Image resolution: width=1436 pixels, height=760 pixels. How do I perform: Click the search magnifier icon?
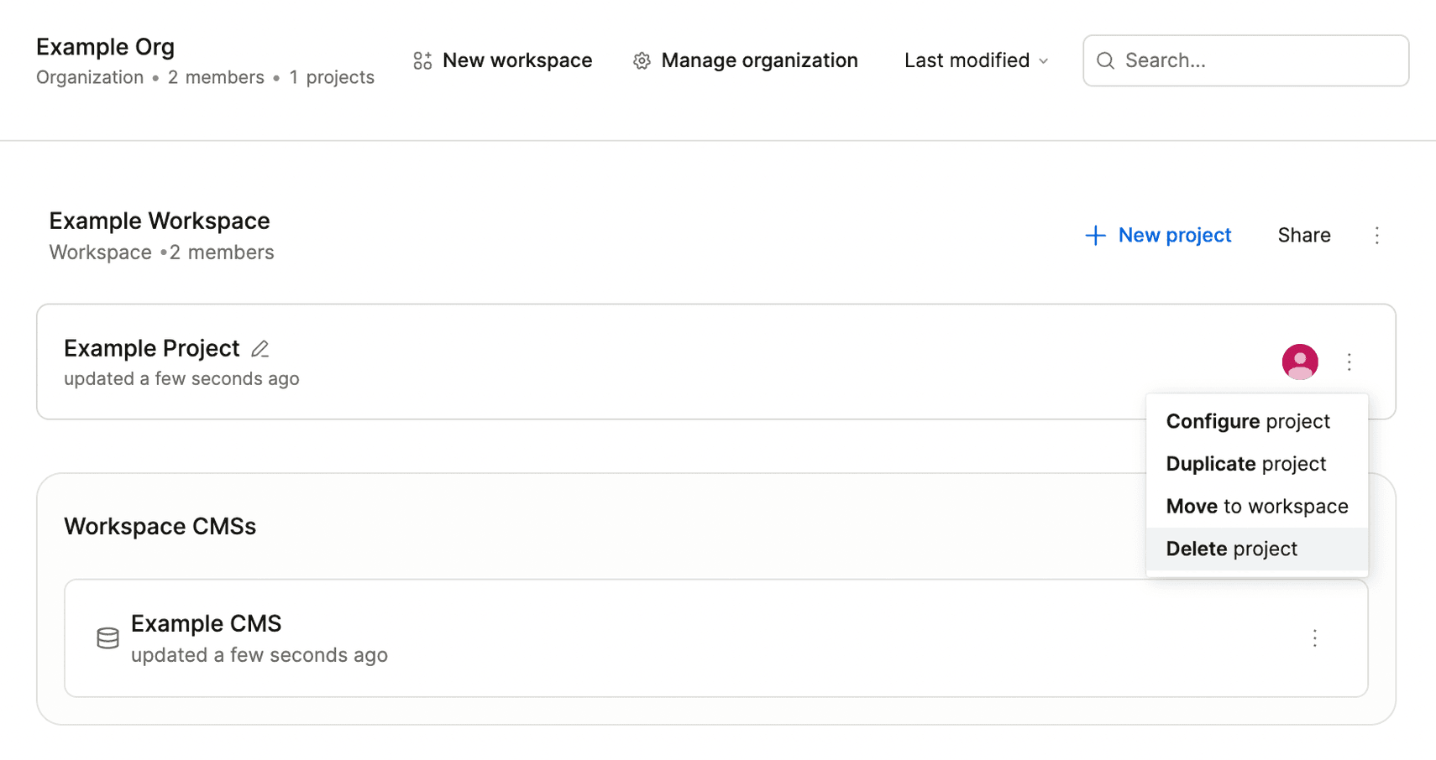[1105, 60]
